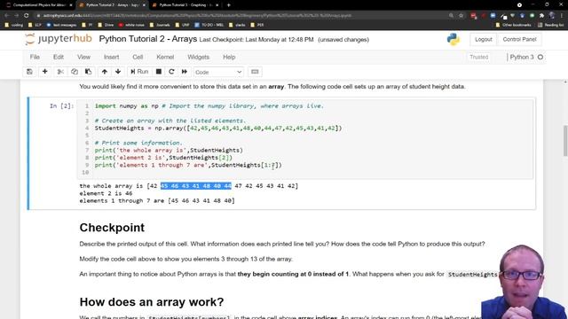Open the Kernel menu
Screen dimensions: 568x319
point(165,57)
